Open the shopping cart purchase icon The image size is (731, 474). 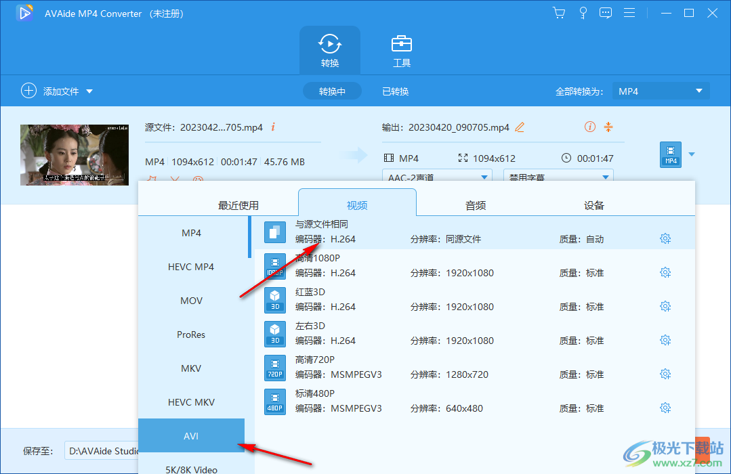(558, 13)
